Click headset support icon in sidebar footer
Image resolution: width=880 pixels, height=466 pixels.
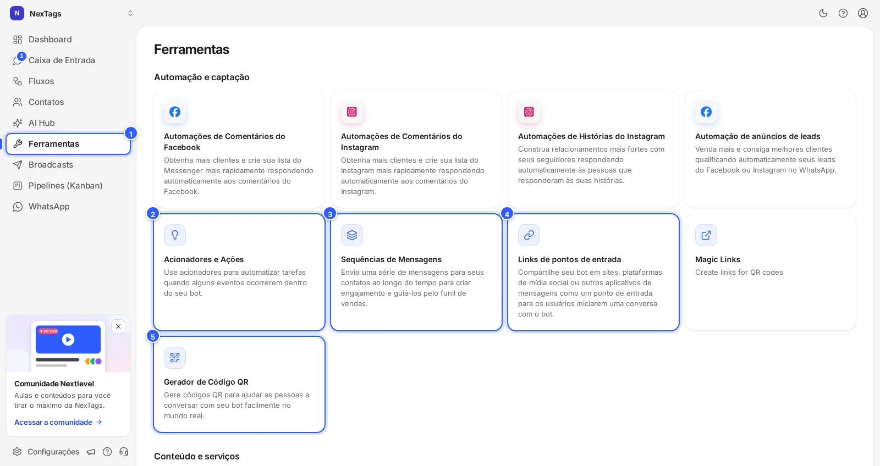pos(124,452)
